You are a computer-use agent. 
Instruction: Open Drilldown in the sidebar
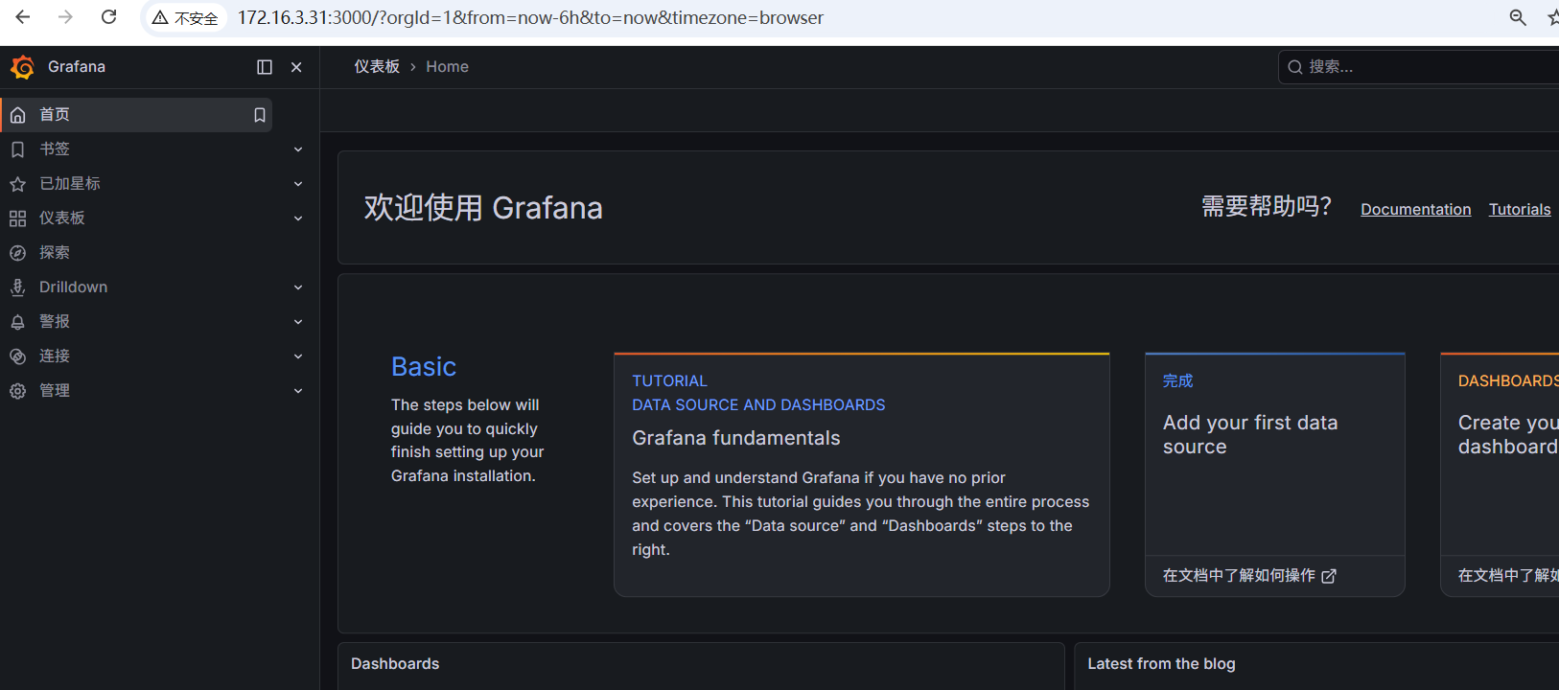point(73,287)
